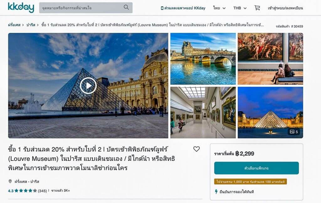
Task: Expand the THB currency dropdown
Action: tap(240, 8)
